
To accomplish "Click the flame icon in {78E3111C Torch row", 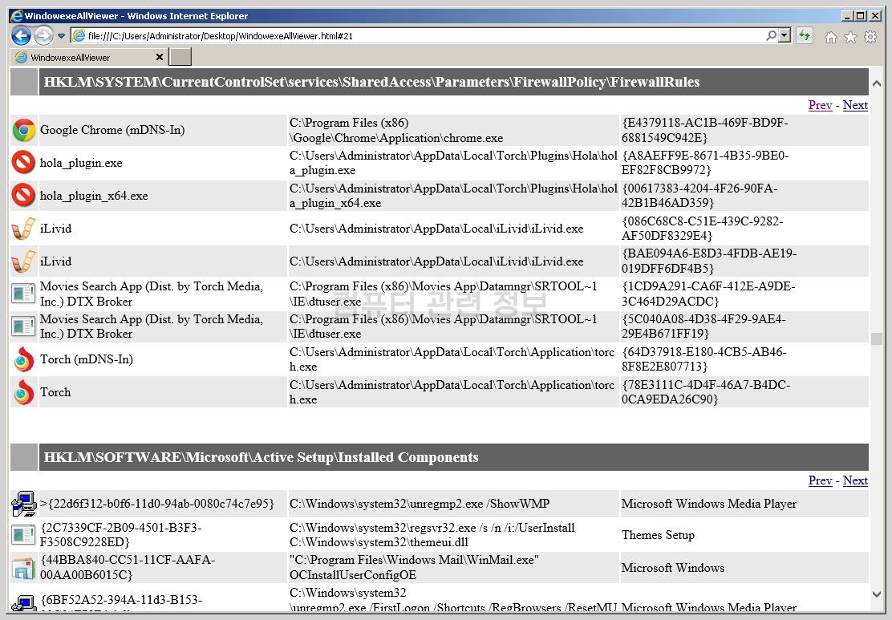I will (x=24, y=392).
